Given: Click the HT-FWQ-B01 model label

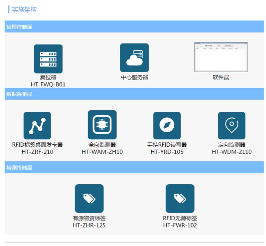Looking at the screenshot, I should (x=48, y=84).
